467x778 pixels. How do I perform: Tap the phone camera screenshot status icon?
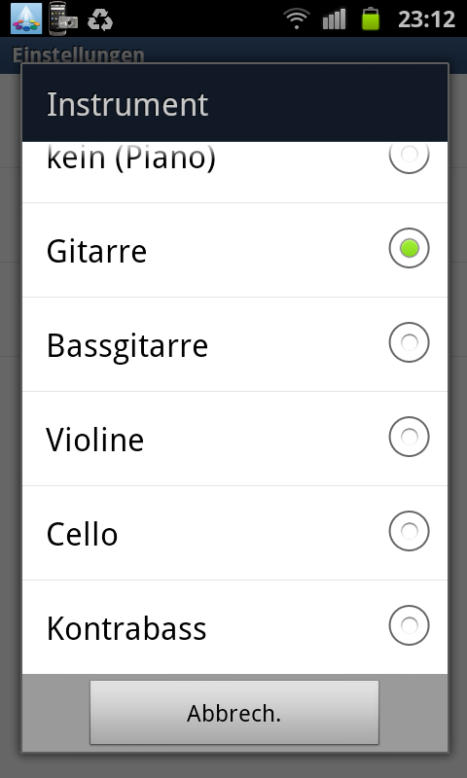pyautogui.click(x=63, y=18)
